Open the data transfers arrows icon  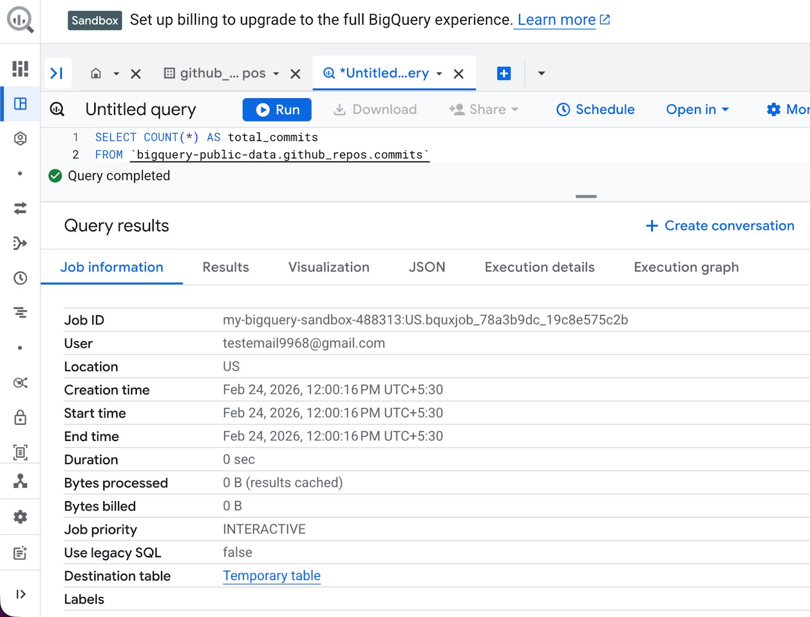(20, 208)
